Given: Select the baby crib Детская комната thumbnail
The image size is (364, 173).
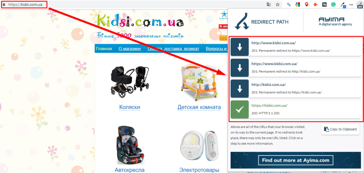Looking at the screenshot, I should pyautogui.click(x=199, y=81).
